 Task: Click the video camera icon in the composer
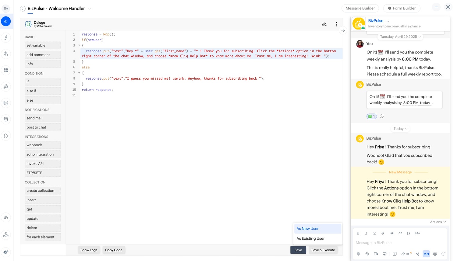tap(376, 254)
